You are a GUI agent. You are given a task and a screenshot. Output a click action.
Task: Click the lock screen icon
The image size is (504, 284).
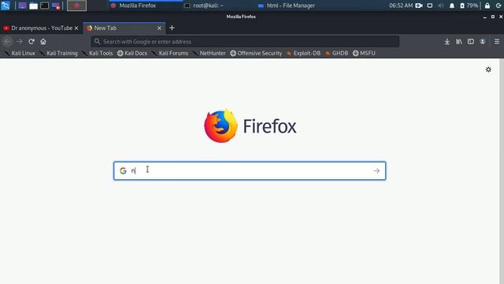click(487, 6)
